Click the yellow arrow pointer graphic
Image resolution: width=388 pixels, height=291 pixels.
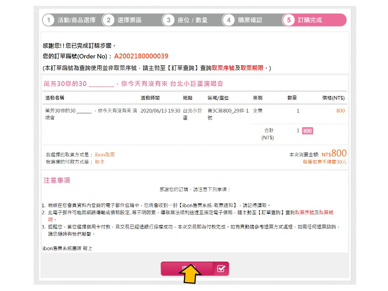[x=190, y=275]
